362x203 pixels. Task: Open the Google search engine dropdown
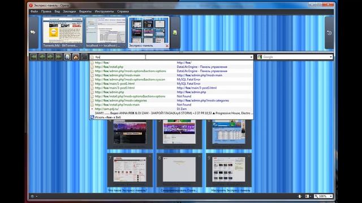tap(331, 57)
